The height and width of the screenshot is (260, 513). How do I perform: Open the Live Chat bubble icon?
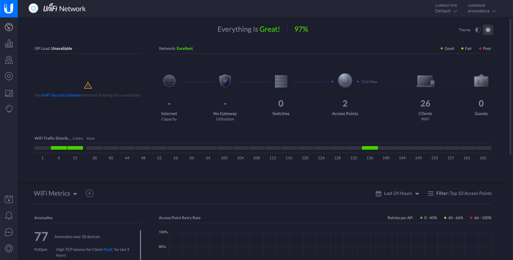tap(9, 232)
